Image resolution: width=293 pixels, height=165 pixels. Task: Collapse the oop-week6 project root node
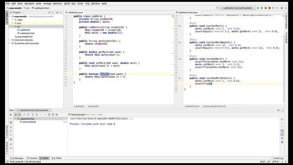tap(10, 16)
